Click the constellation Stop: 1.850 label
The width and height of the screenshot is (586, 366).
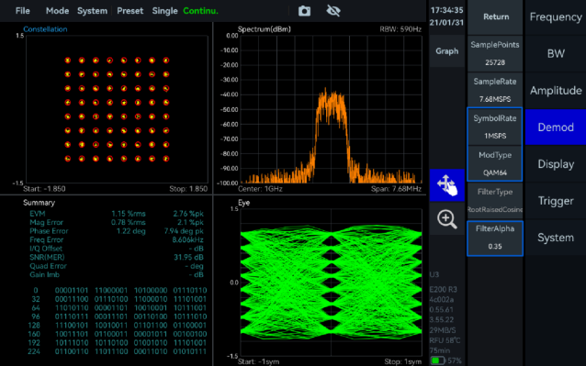click(188, 189)
